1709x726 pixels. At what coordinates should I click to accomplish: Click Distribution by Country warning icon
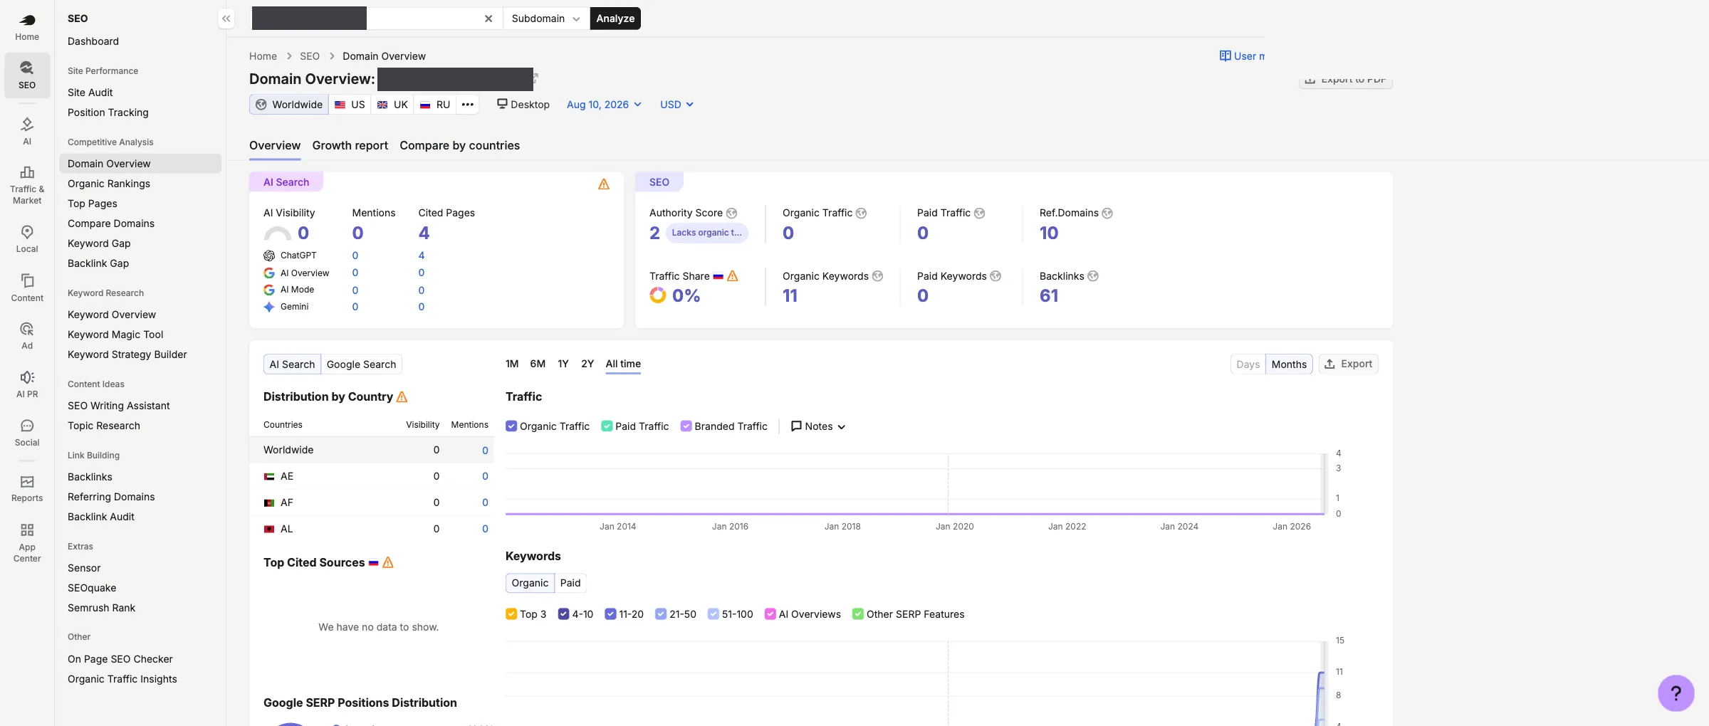[402, 396]
